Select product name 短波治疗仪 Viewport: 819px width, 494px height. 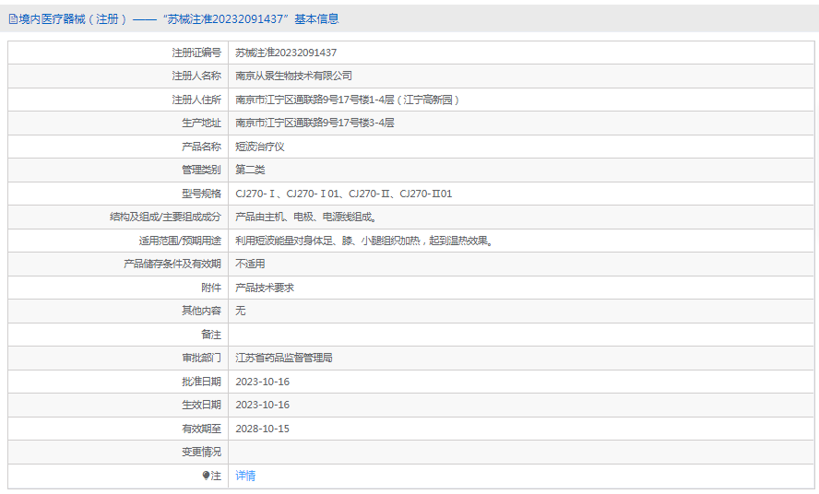[259, 147]
